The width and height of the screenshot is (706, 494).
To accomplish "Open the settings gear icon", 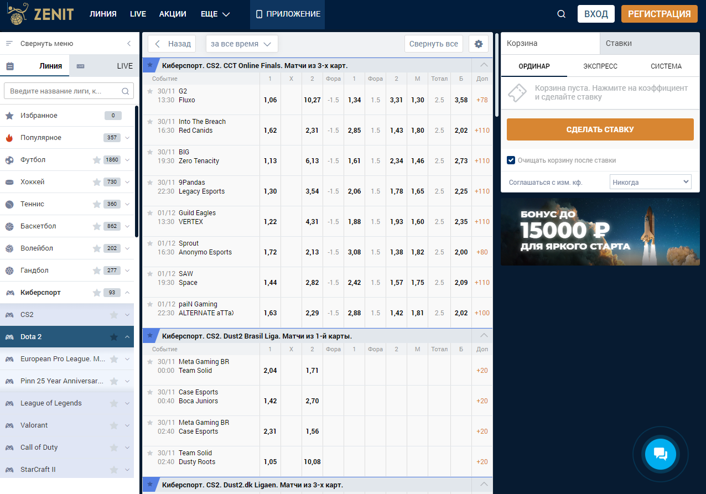I will (479, 44).
